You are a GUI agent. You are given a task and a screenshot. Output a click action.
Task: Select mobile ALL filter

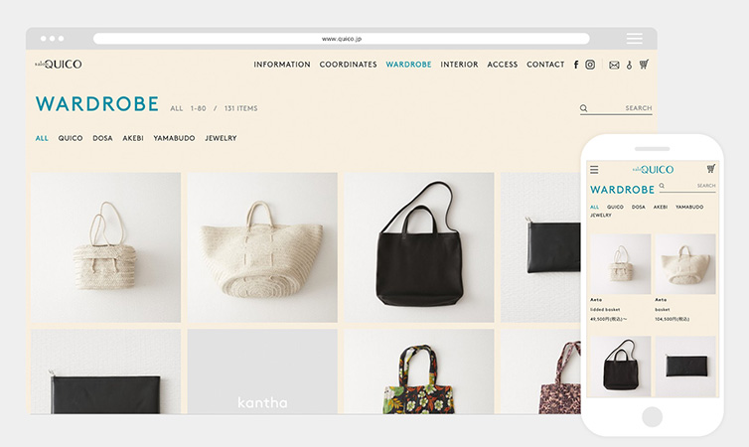pos(594,208)
